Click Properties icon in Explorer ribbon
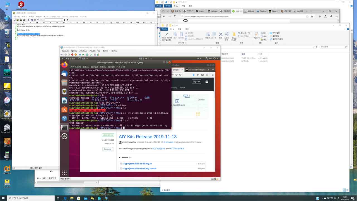The width and height of the screenshot is (357, 201). click(x=257, y=35)
